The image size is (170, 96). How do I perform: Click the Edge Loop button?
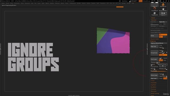155,46
